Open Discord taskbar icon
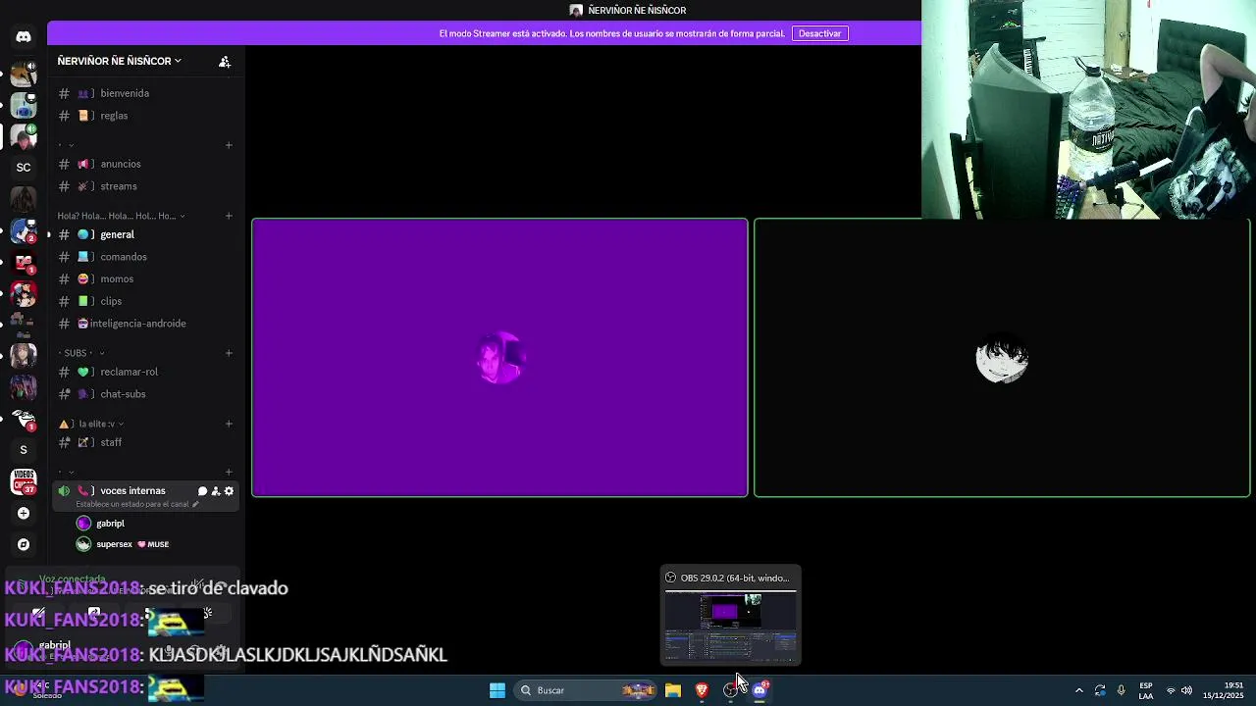The image size is (1256, 706). click(759, 690)
